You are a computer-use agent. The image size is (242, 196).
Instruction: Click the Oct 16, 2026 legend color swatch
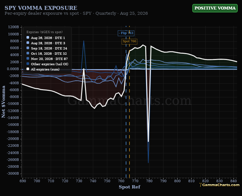click(x=28, y=53)
